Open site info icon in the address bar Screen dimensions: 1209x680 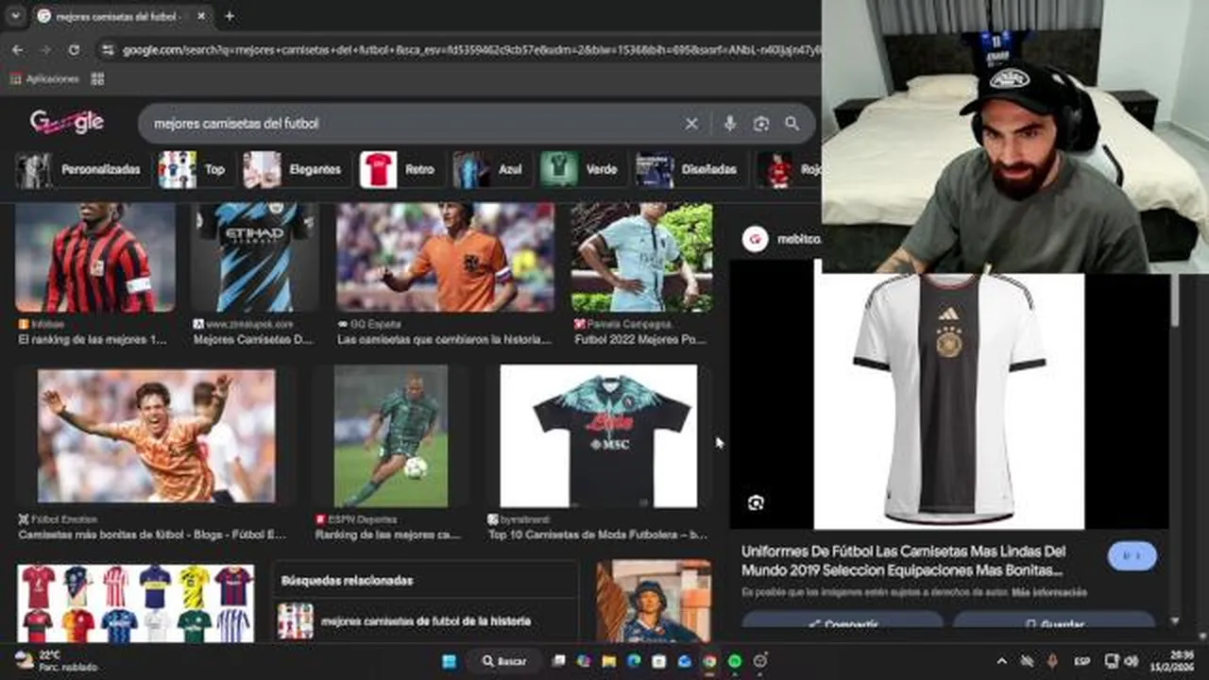click(108, 49)
